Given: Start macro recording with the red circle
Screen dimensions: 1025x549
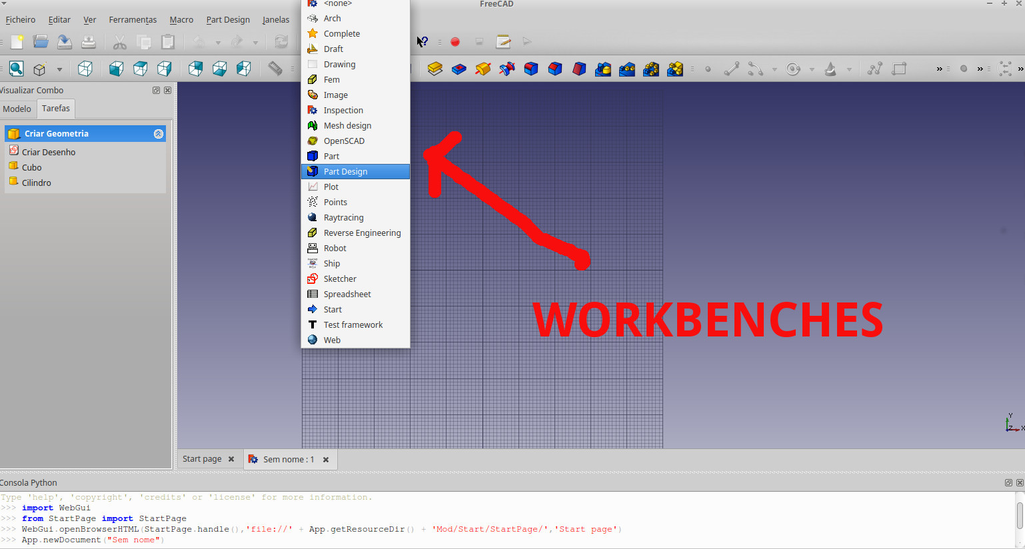Looking at the screenshot, I should pyautogui.click(x=455, y=42).
